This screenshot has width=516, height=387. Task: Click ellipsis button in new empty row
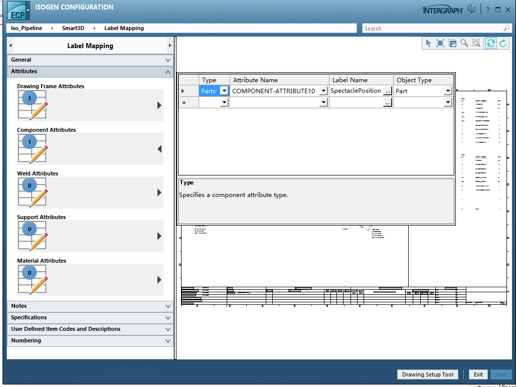(x=388, y=103)
